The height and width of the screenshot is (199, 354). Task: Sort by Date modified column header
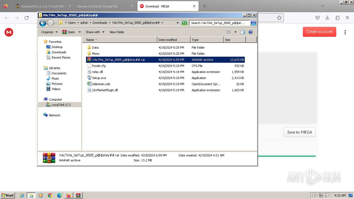click(174, 40)
